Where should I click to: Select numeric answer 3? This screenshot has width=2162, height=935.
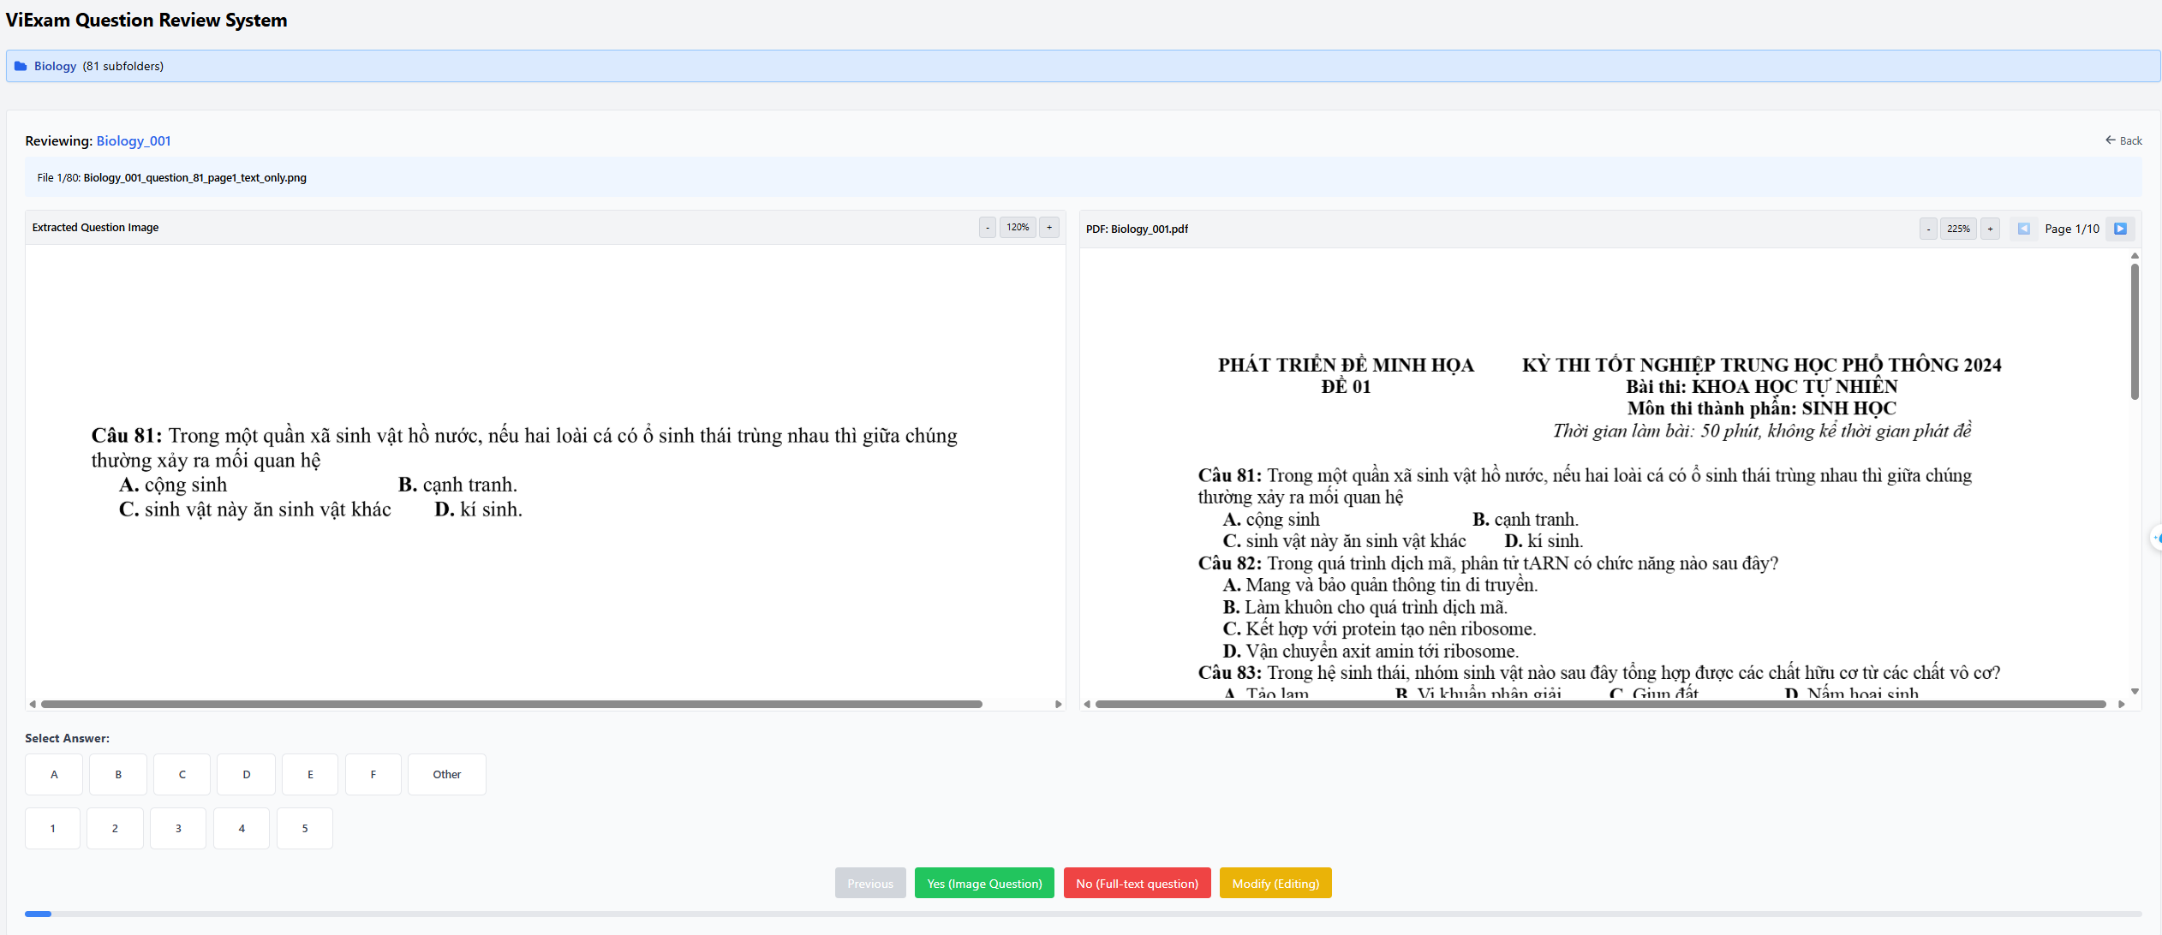coord(178,828)
